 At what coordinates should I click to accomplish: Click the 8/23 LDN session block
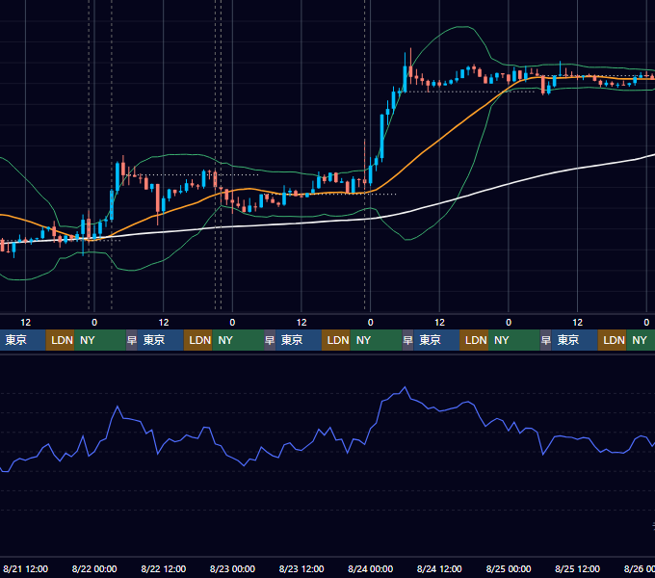pyautogui.click(x=336, y=340)
